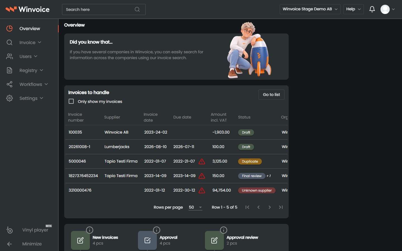Expand the Registry sidebar menu
This screenshot has height=251, width=402.
tap(31, 70)
